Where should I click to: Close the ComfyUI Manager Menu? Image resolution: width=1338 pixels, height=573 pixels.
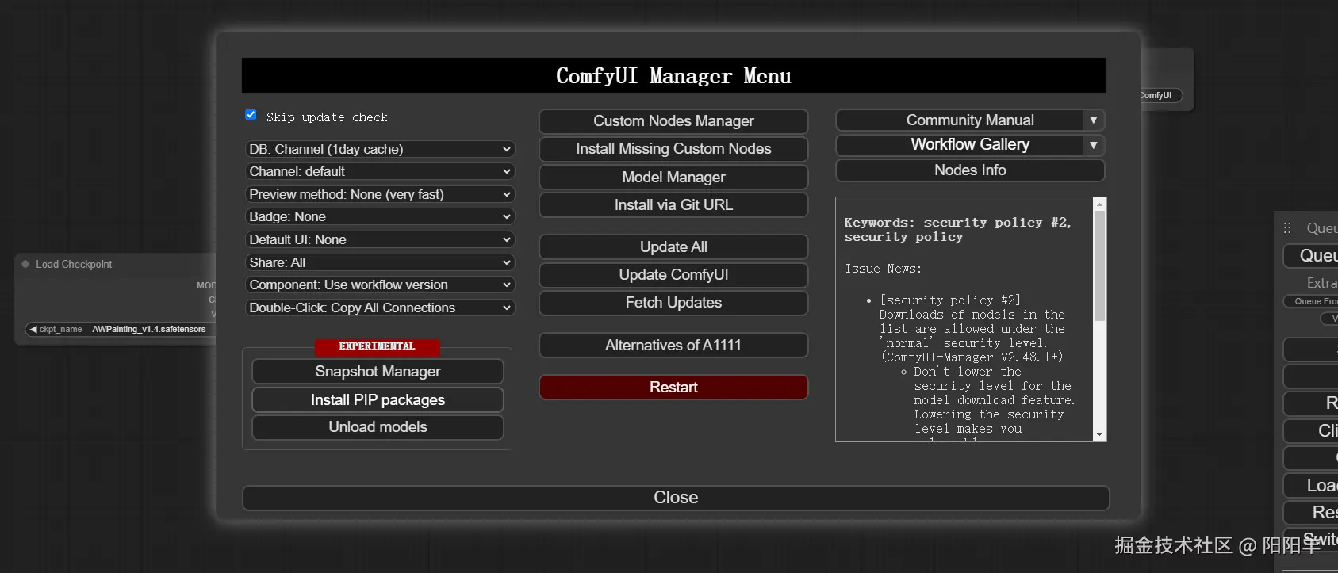pos(676,498)
